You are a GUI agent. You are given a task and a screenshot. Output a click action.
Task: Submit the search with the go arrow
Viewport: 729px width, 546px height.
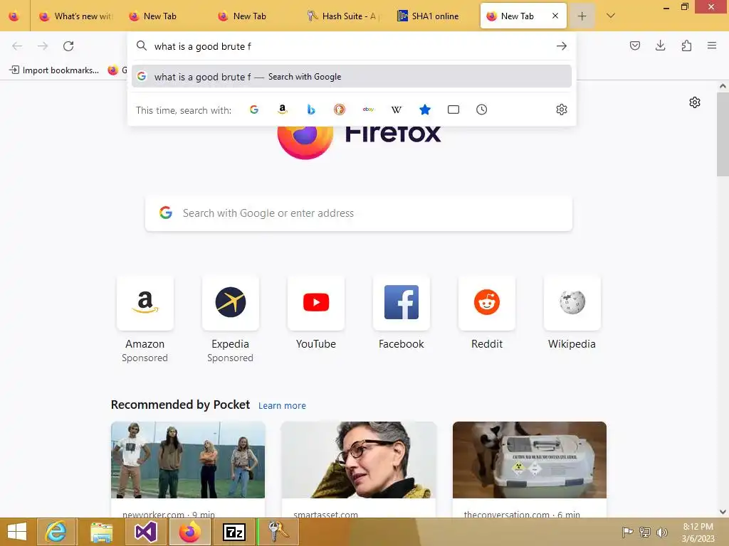pos(562,46)
